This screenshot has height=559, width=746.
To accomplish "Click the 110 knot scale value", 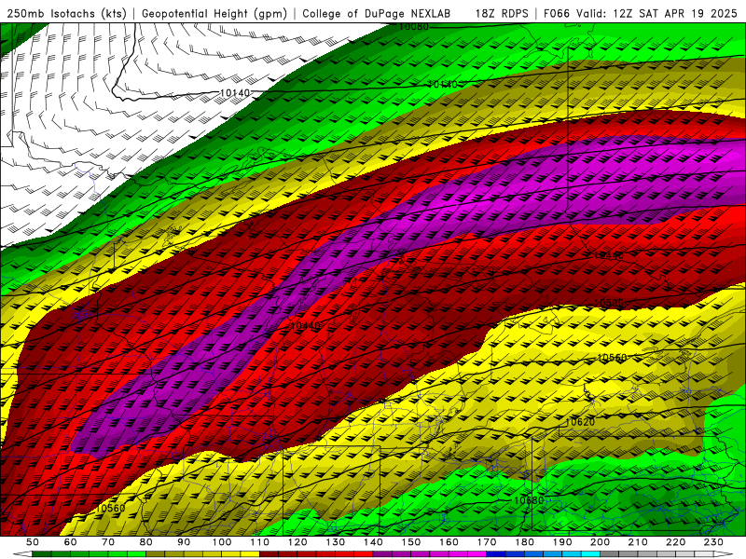I will (x=259, y=542).
